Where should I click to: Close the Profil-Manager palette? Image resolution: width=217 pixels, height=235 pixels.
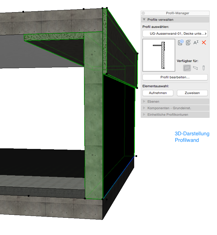(x=143, y=13)
